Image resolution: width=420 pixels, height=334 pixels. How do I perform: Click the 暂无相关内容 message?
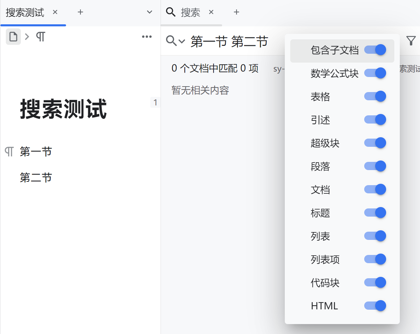point(200,90)
